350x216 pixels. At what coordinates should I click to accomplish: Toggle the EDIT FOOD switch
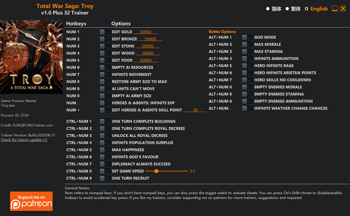[x=105, y=61]
